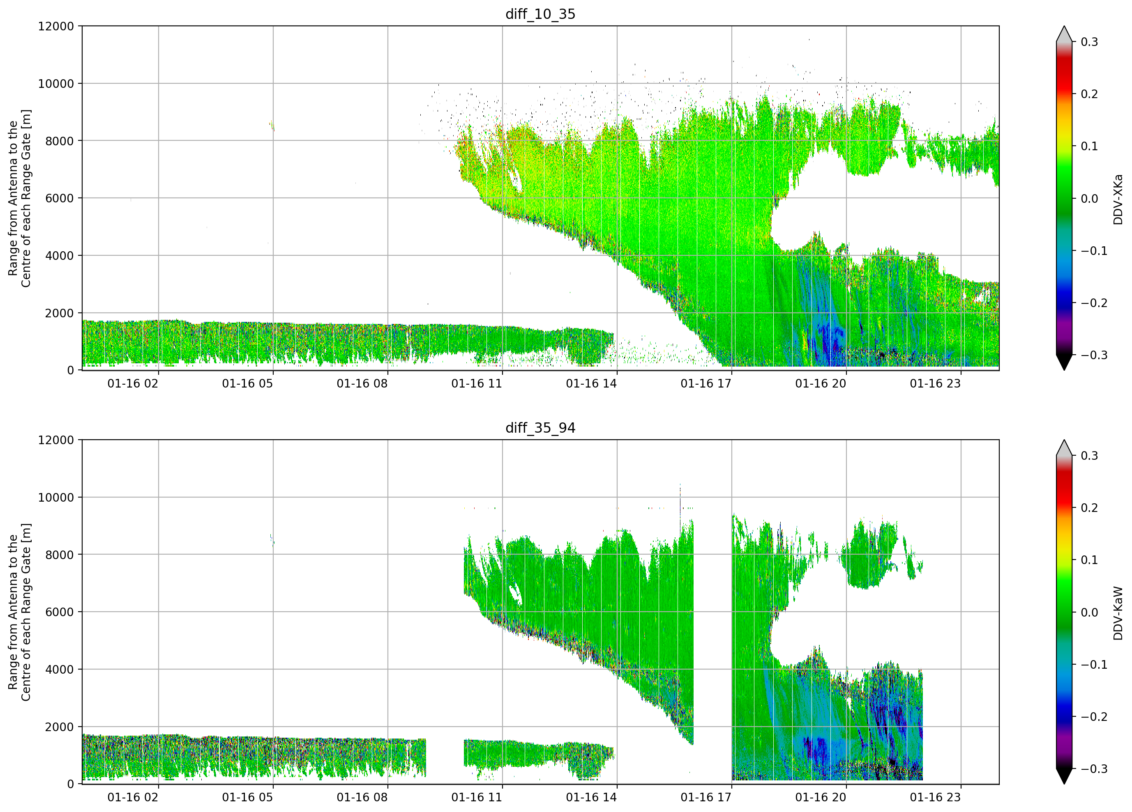Image resolution: width=1132 pixels, height=812 pixels.
Task: Click the '01-16 20' x-tick under diff_35_94
Action: [821, 798]
